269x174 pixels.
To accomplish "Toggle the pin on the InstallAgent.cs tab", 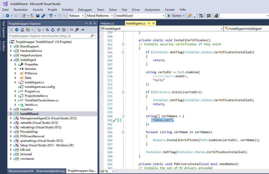I will coord(149,23).
